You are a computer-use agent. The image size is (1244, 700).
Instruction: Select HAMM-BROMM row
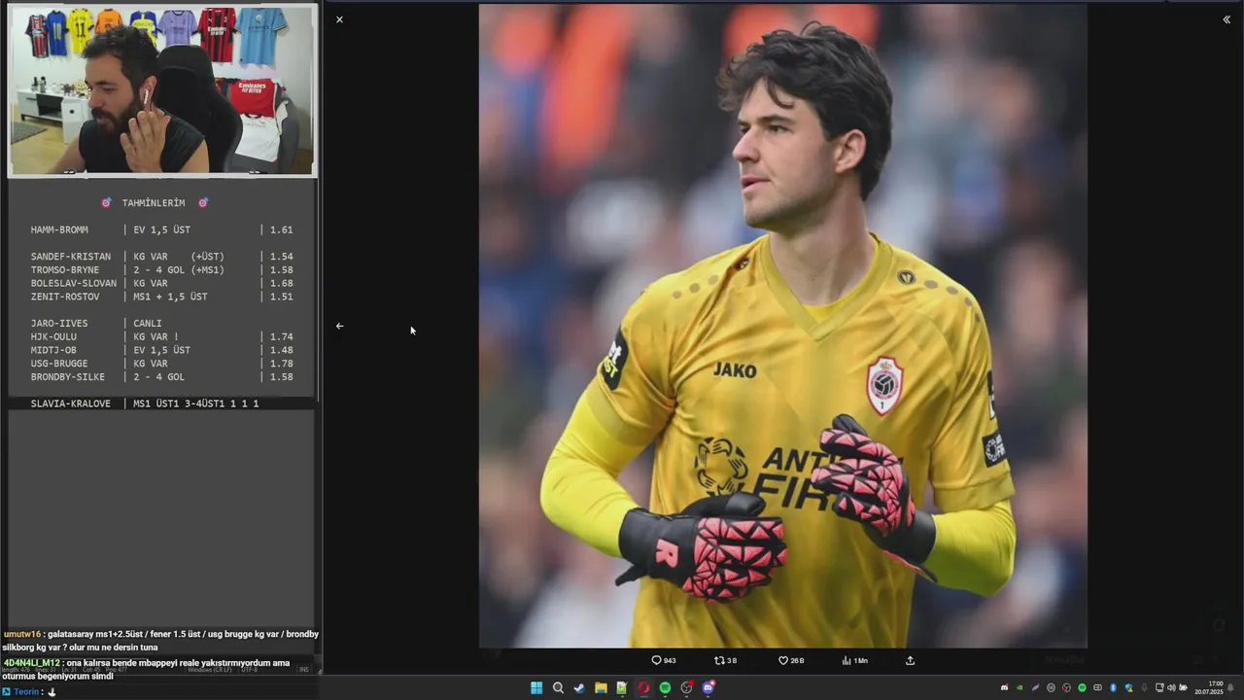tap(161, 230)
